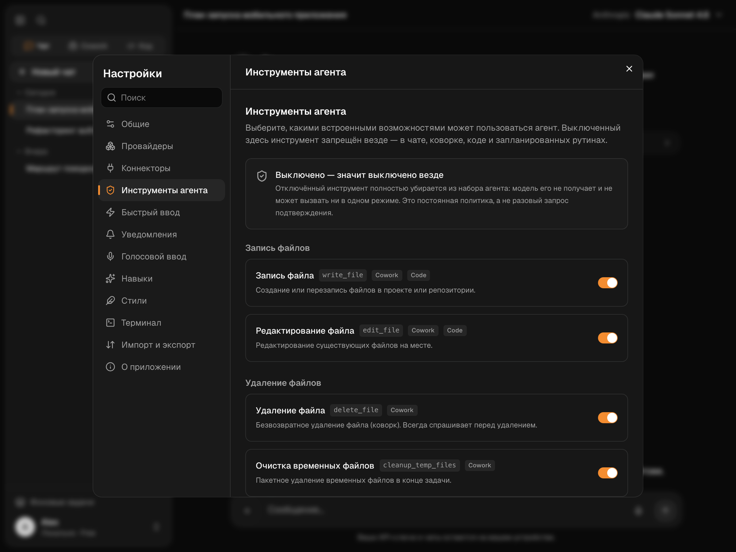Click the Cowork badge on Запись файла
Viewport: 736px width, 552px height.
tap(387, 275)
